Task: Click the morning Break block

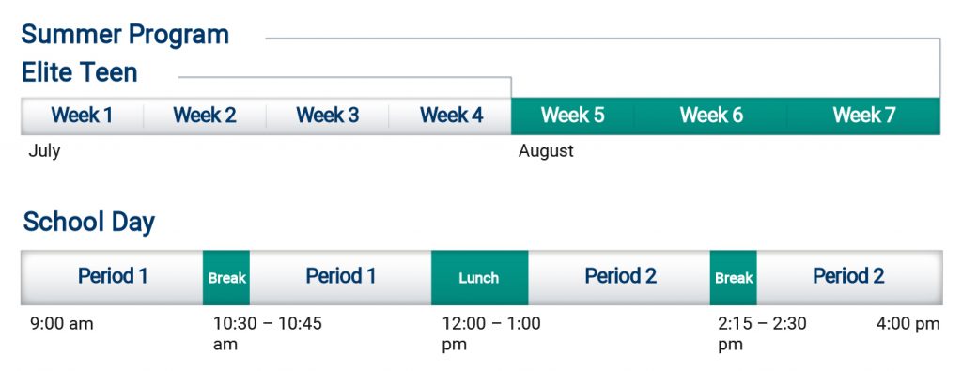Action: point(226,277)
